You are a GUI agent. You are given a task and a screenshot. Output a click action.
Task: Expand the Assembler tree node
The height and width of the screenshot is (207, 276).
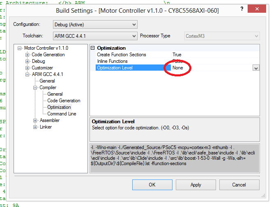coord(35,120)
